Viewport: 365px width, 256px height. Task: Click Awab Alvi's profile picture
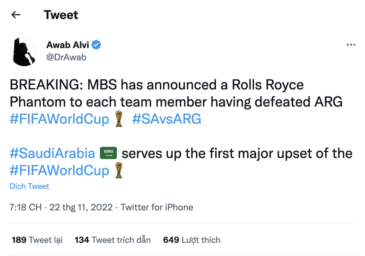(x=24, y=51)
